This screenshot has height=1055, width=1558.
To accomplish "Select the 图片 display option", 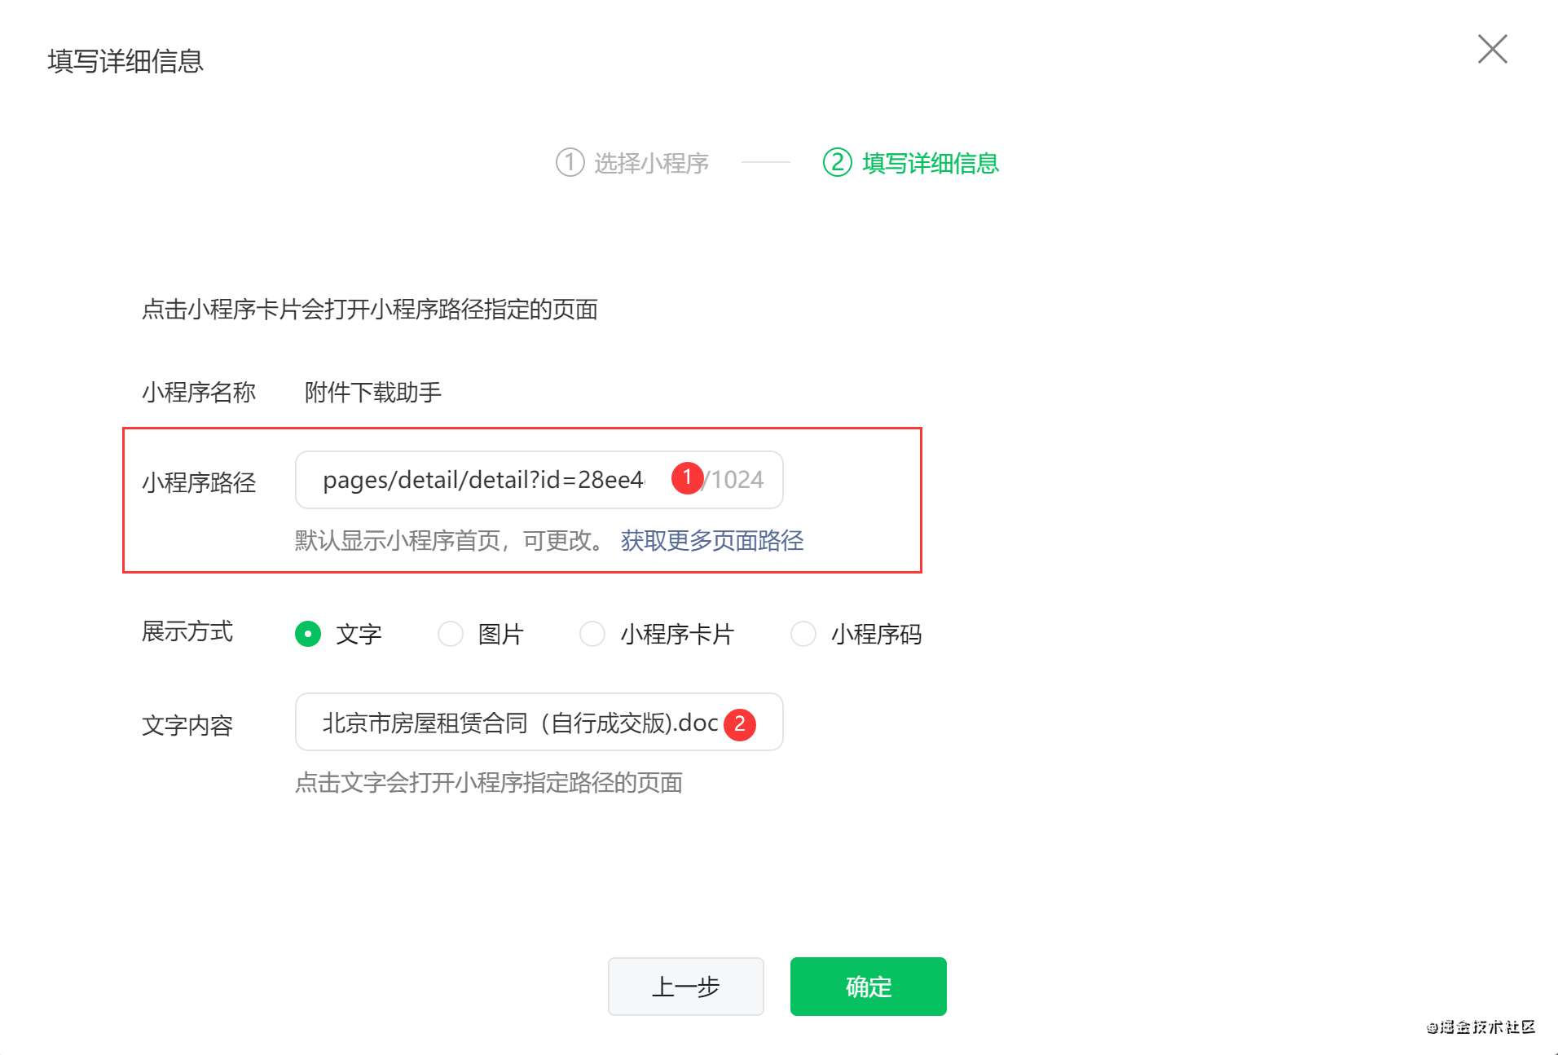I will 481,634.
